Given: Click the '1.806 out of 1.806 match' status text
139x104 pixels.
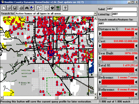Looking at the screenshot, I should (x=115, y=102).
